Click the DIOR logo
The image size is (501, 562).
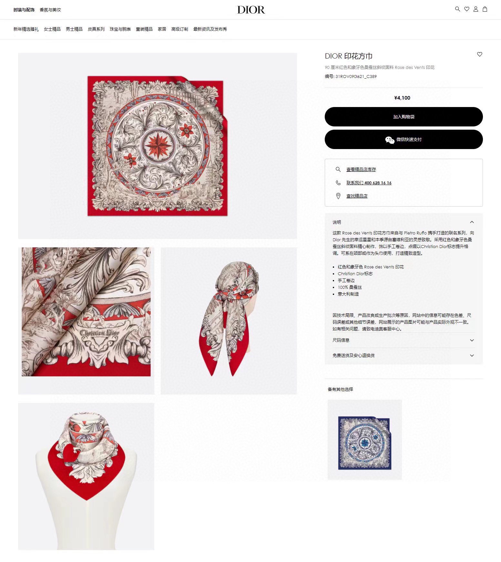[251, 10]
